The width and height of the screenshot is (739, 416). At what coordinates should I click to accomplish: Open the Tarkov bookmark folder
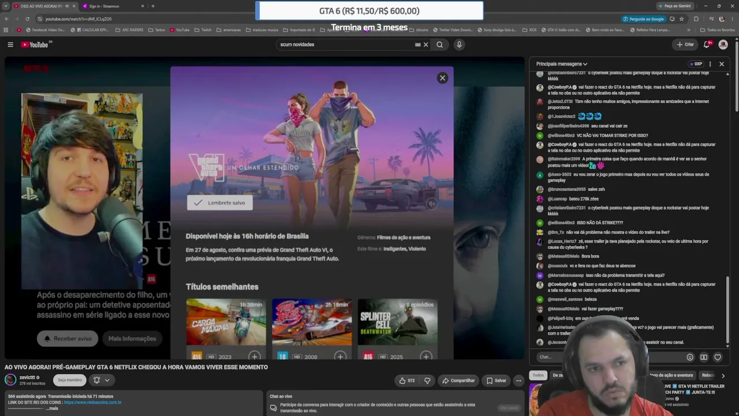click(156, 30)
